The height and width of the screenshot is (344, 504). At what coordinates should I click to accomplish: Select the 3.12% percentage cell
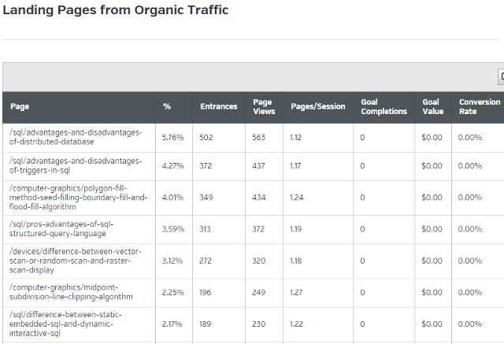click(172, 261)
